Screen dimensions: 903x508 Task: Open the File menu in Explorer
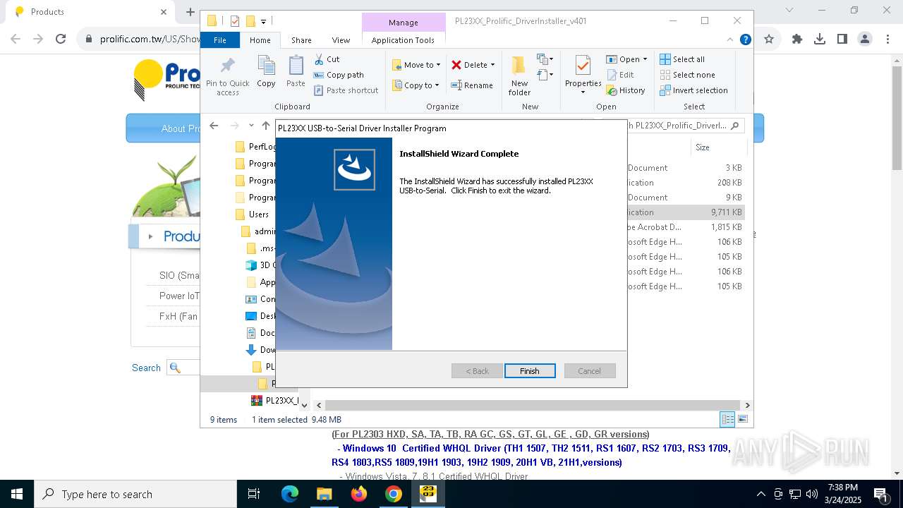click(220, 40)
